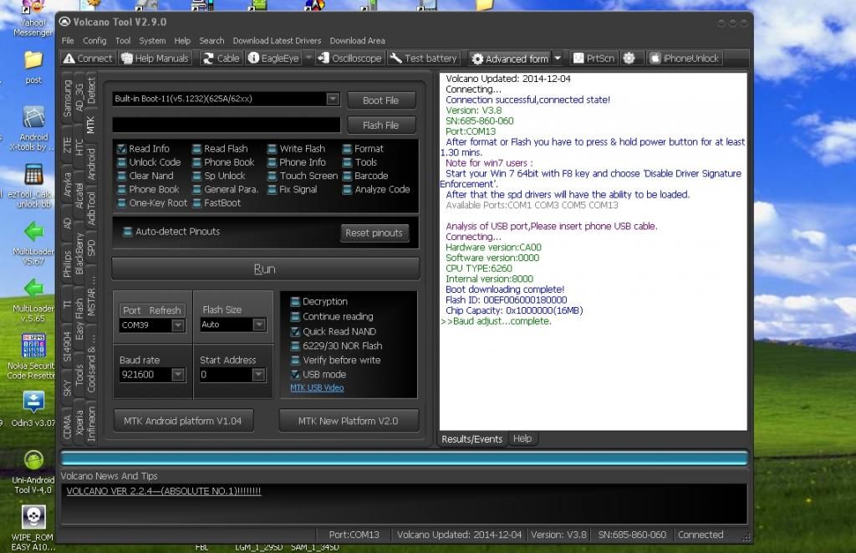The height and width of the screenshot is (553, 856).
Task: Click the gear icon next to PrtScn
Action: click(629, 59)
